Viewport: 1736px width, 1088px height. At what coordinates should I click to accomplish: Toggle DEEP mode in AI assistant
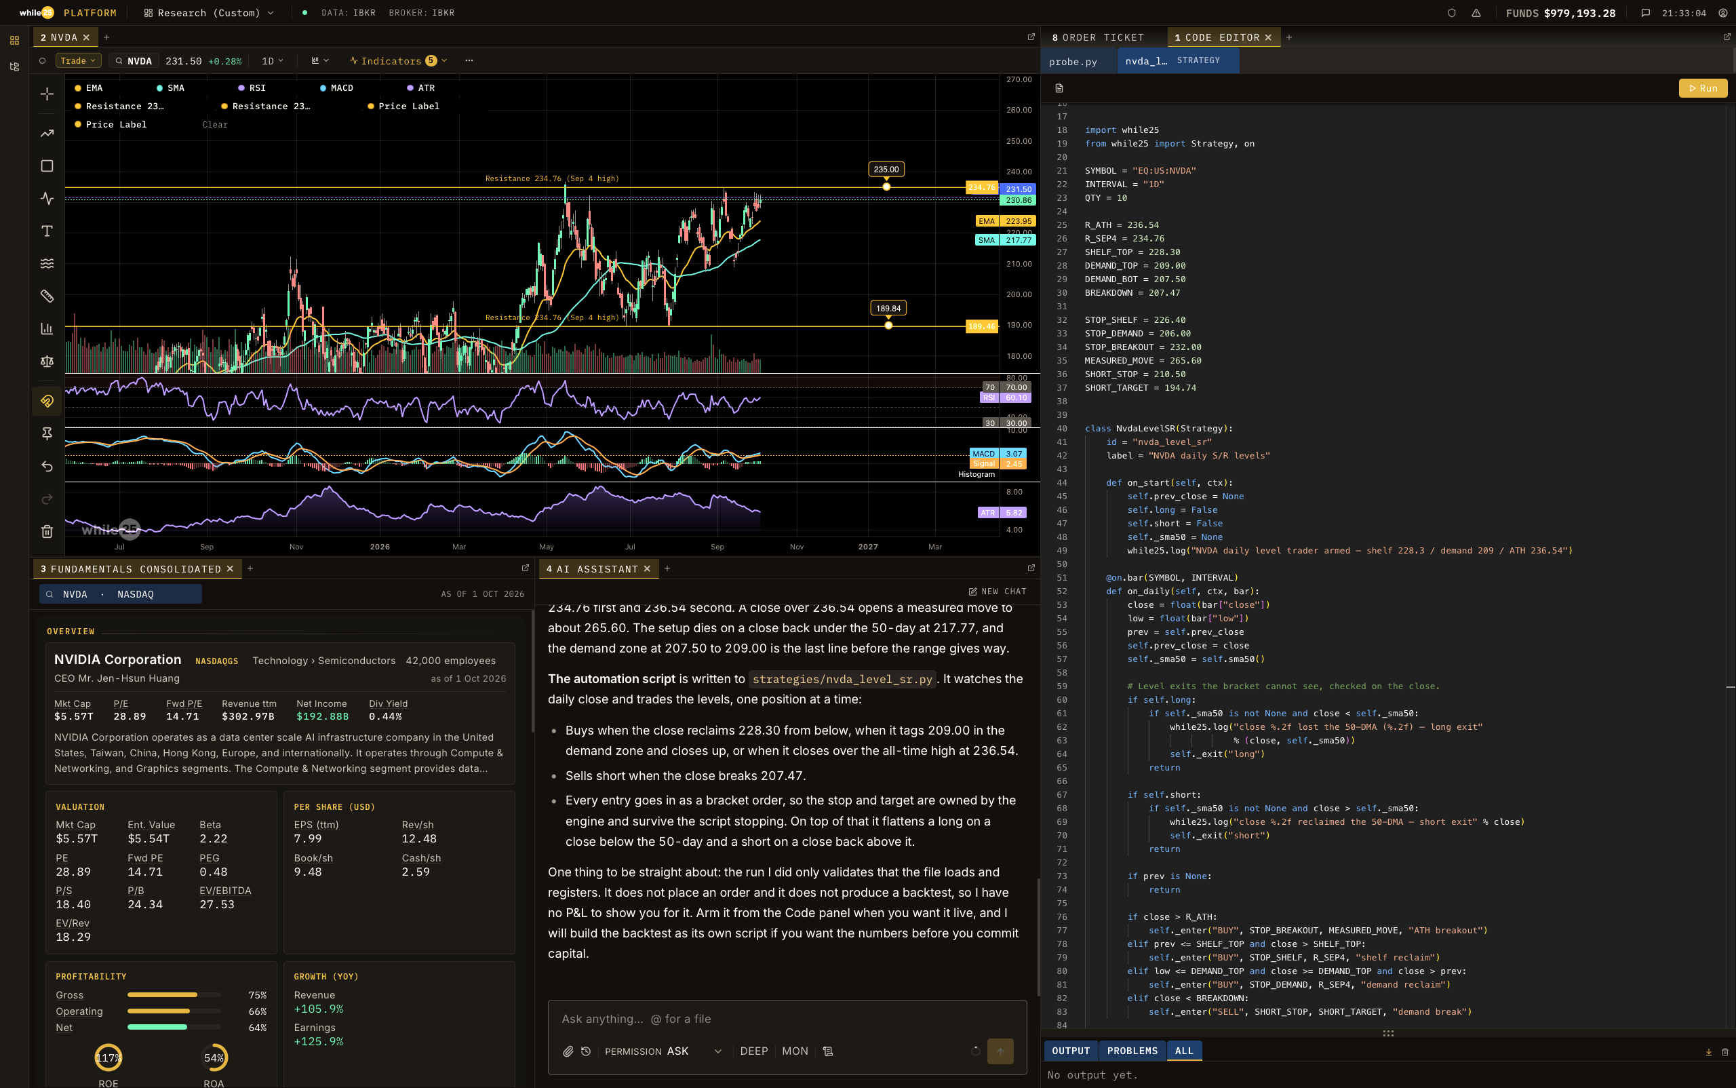(x=754, y=1051)
